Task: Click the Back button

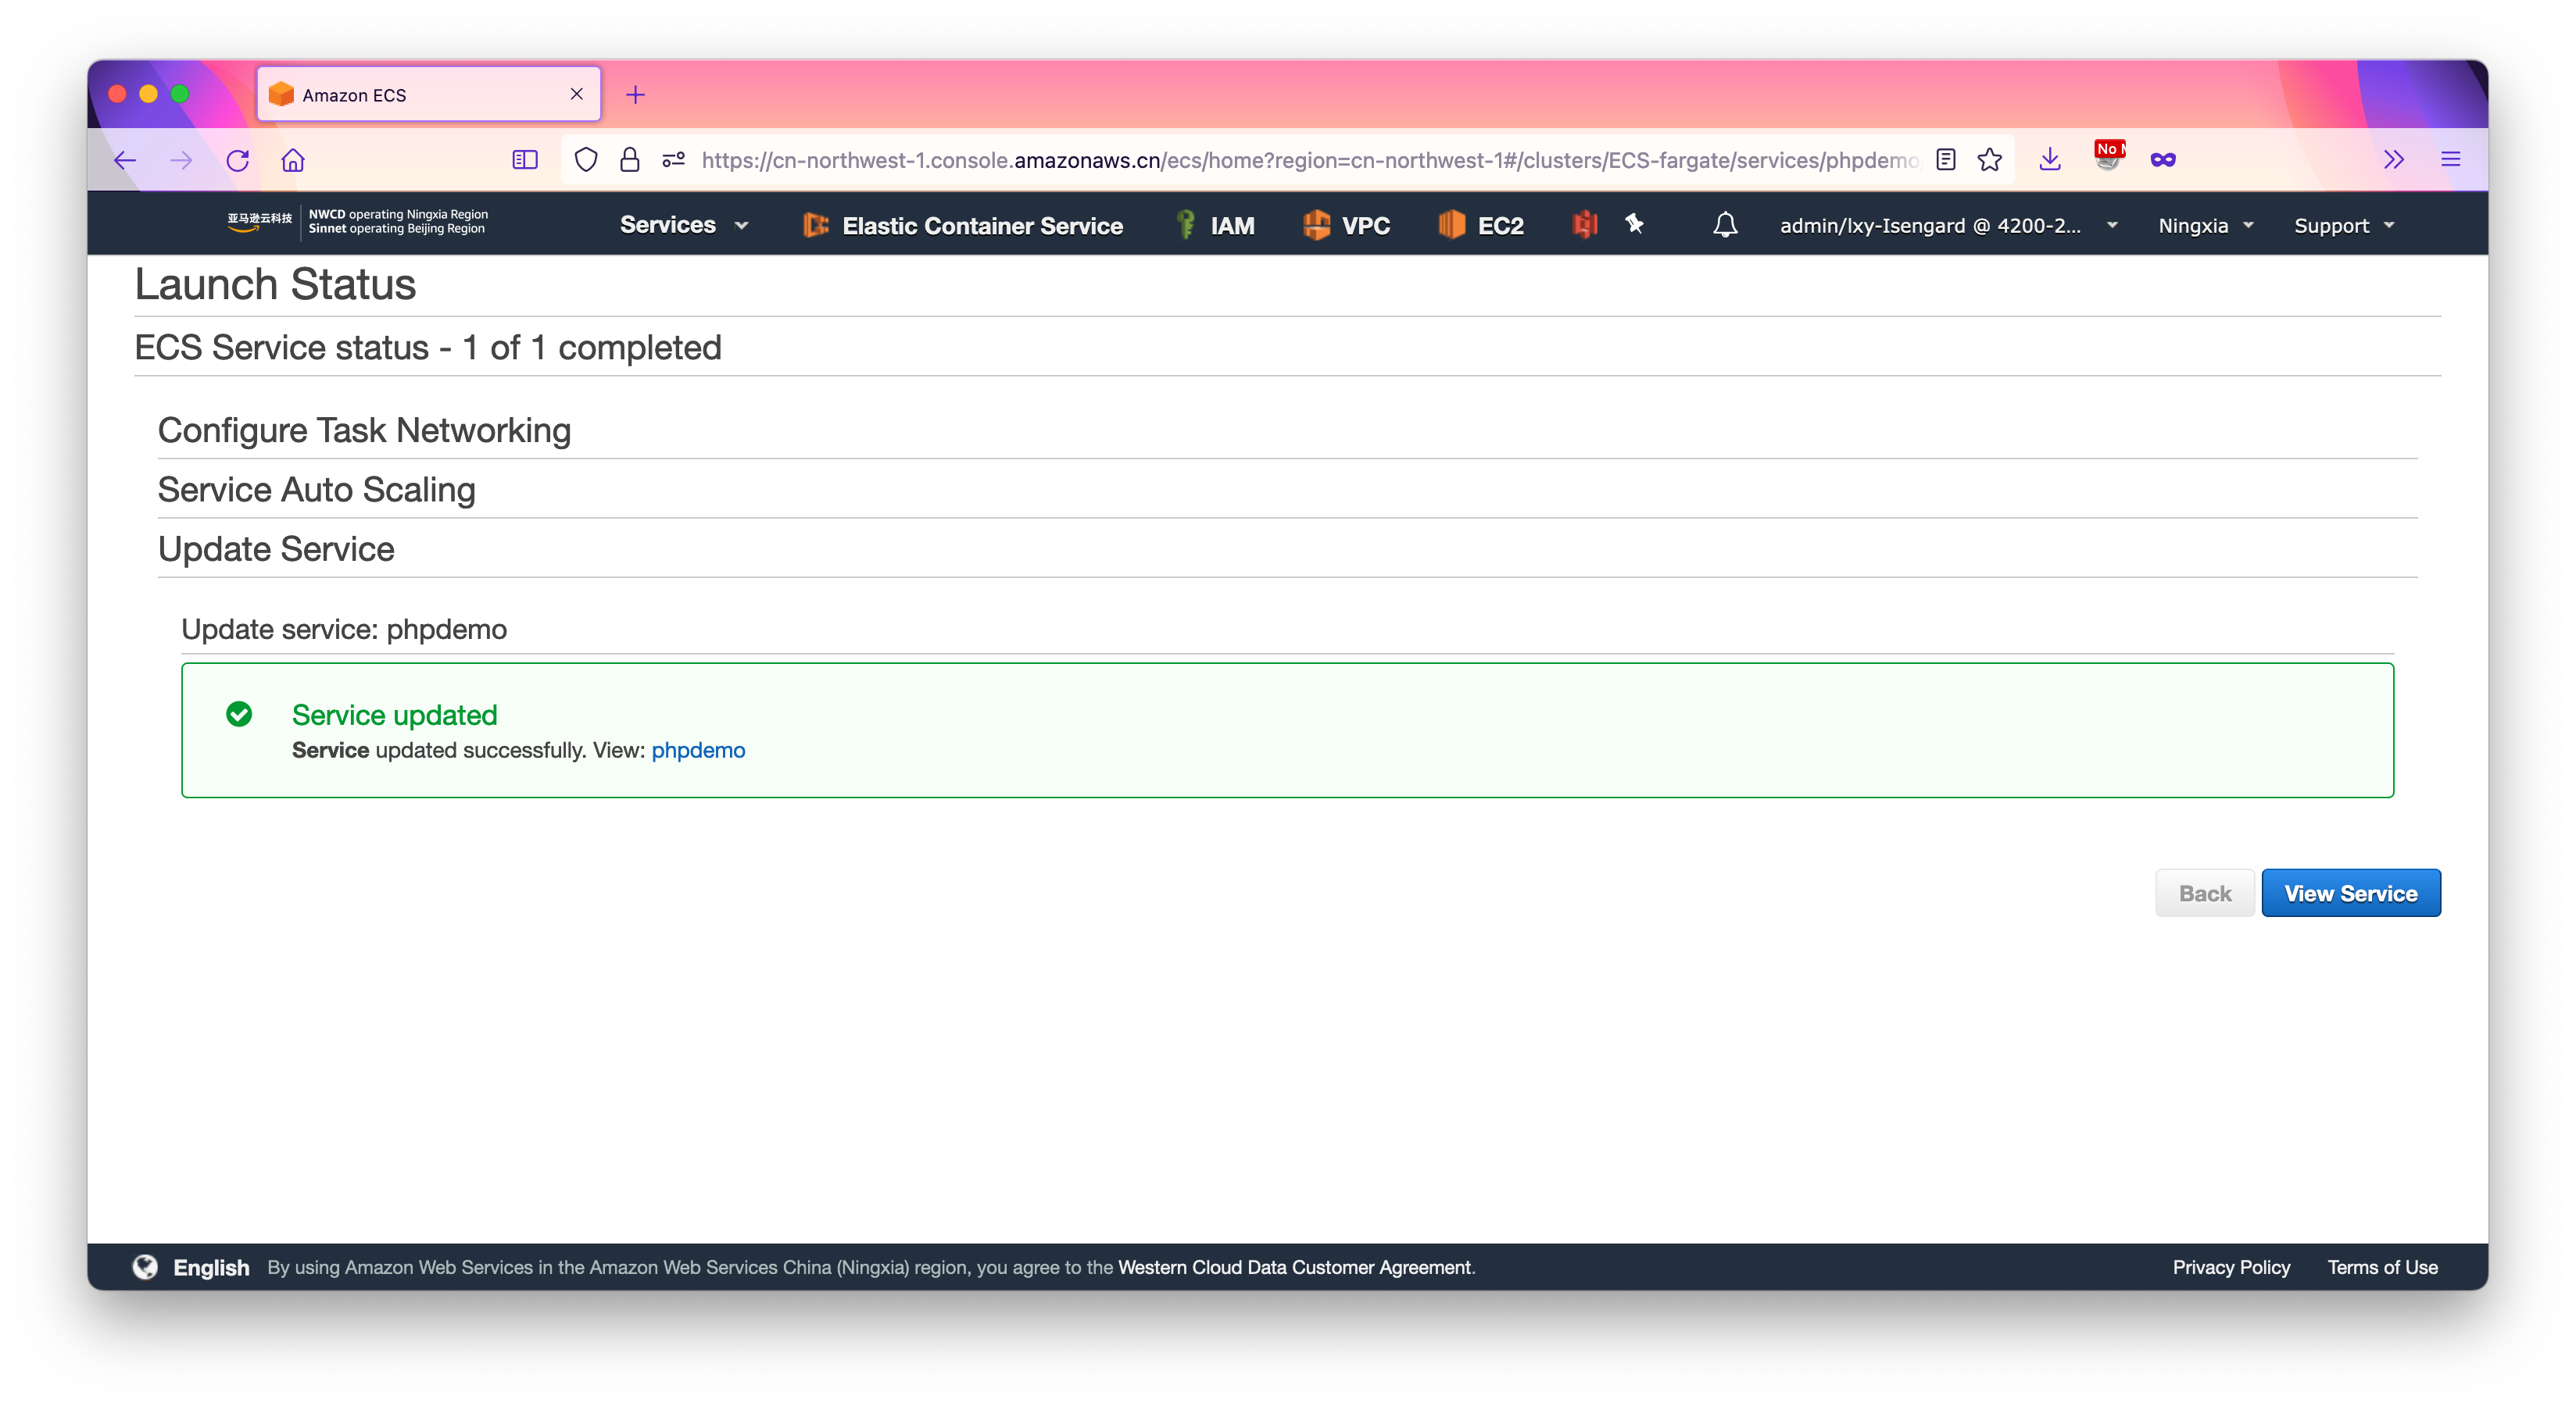Action: (x=2204, y=894)
